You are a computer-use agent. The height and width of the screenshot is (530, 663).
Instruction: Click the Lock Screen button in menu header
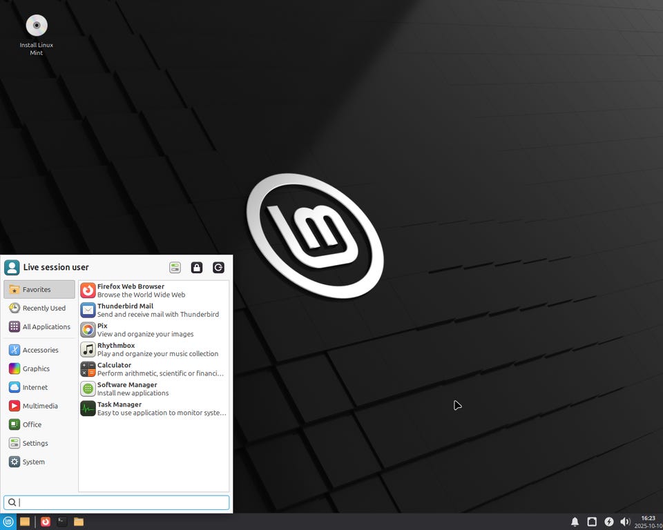click(x=197, y=268)
